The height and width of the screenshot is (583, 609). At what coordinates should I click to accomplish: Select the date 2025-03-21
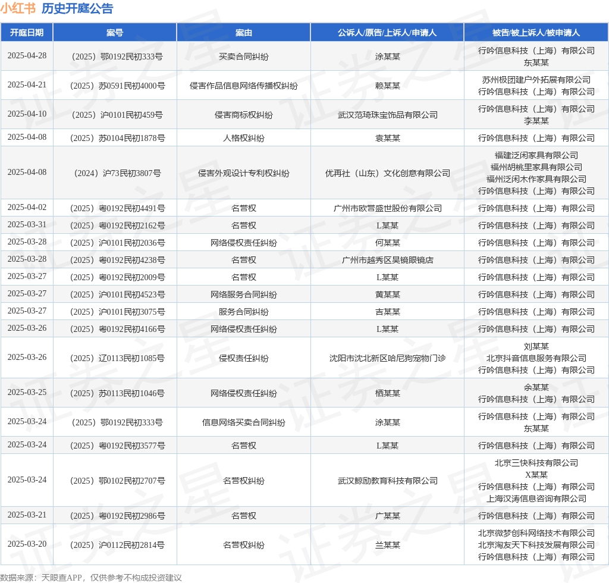coord(27,515)
